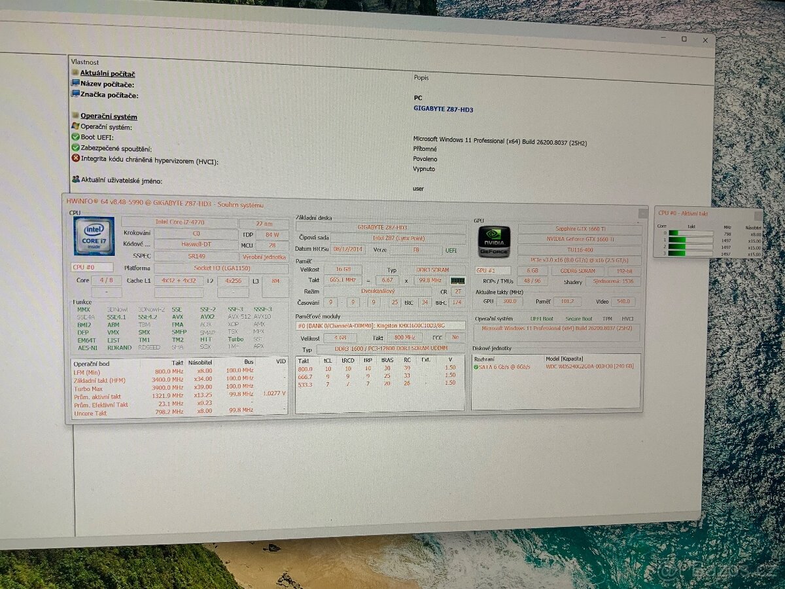Image resolution: width=785 pixels, height=589 pixels.
Task: Click the Základní takt (HFM) row
Action: [x=179, y=380]
